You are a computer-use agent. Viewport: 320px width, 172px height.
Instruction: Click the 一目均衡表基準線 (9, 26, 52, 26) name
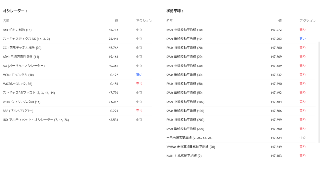189,138
